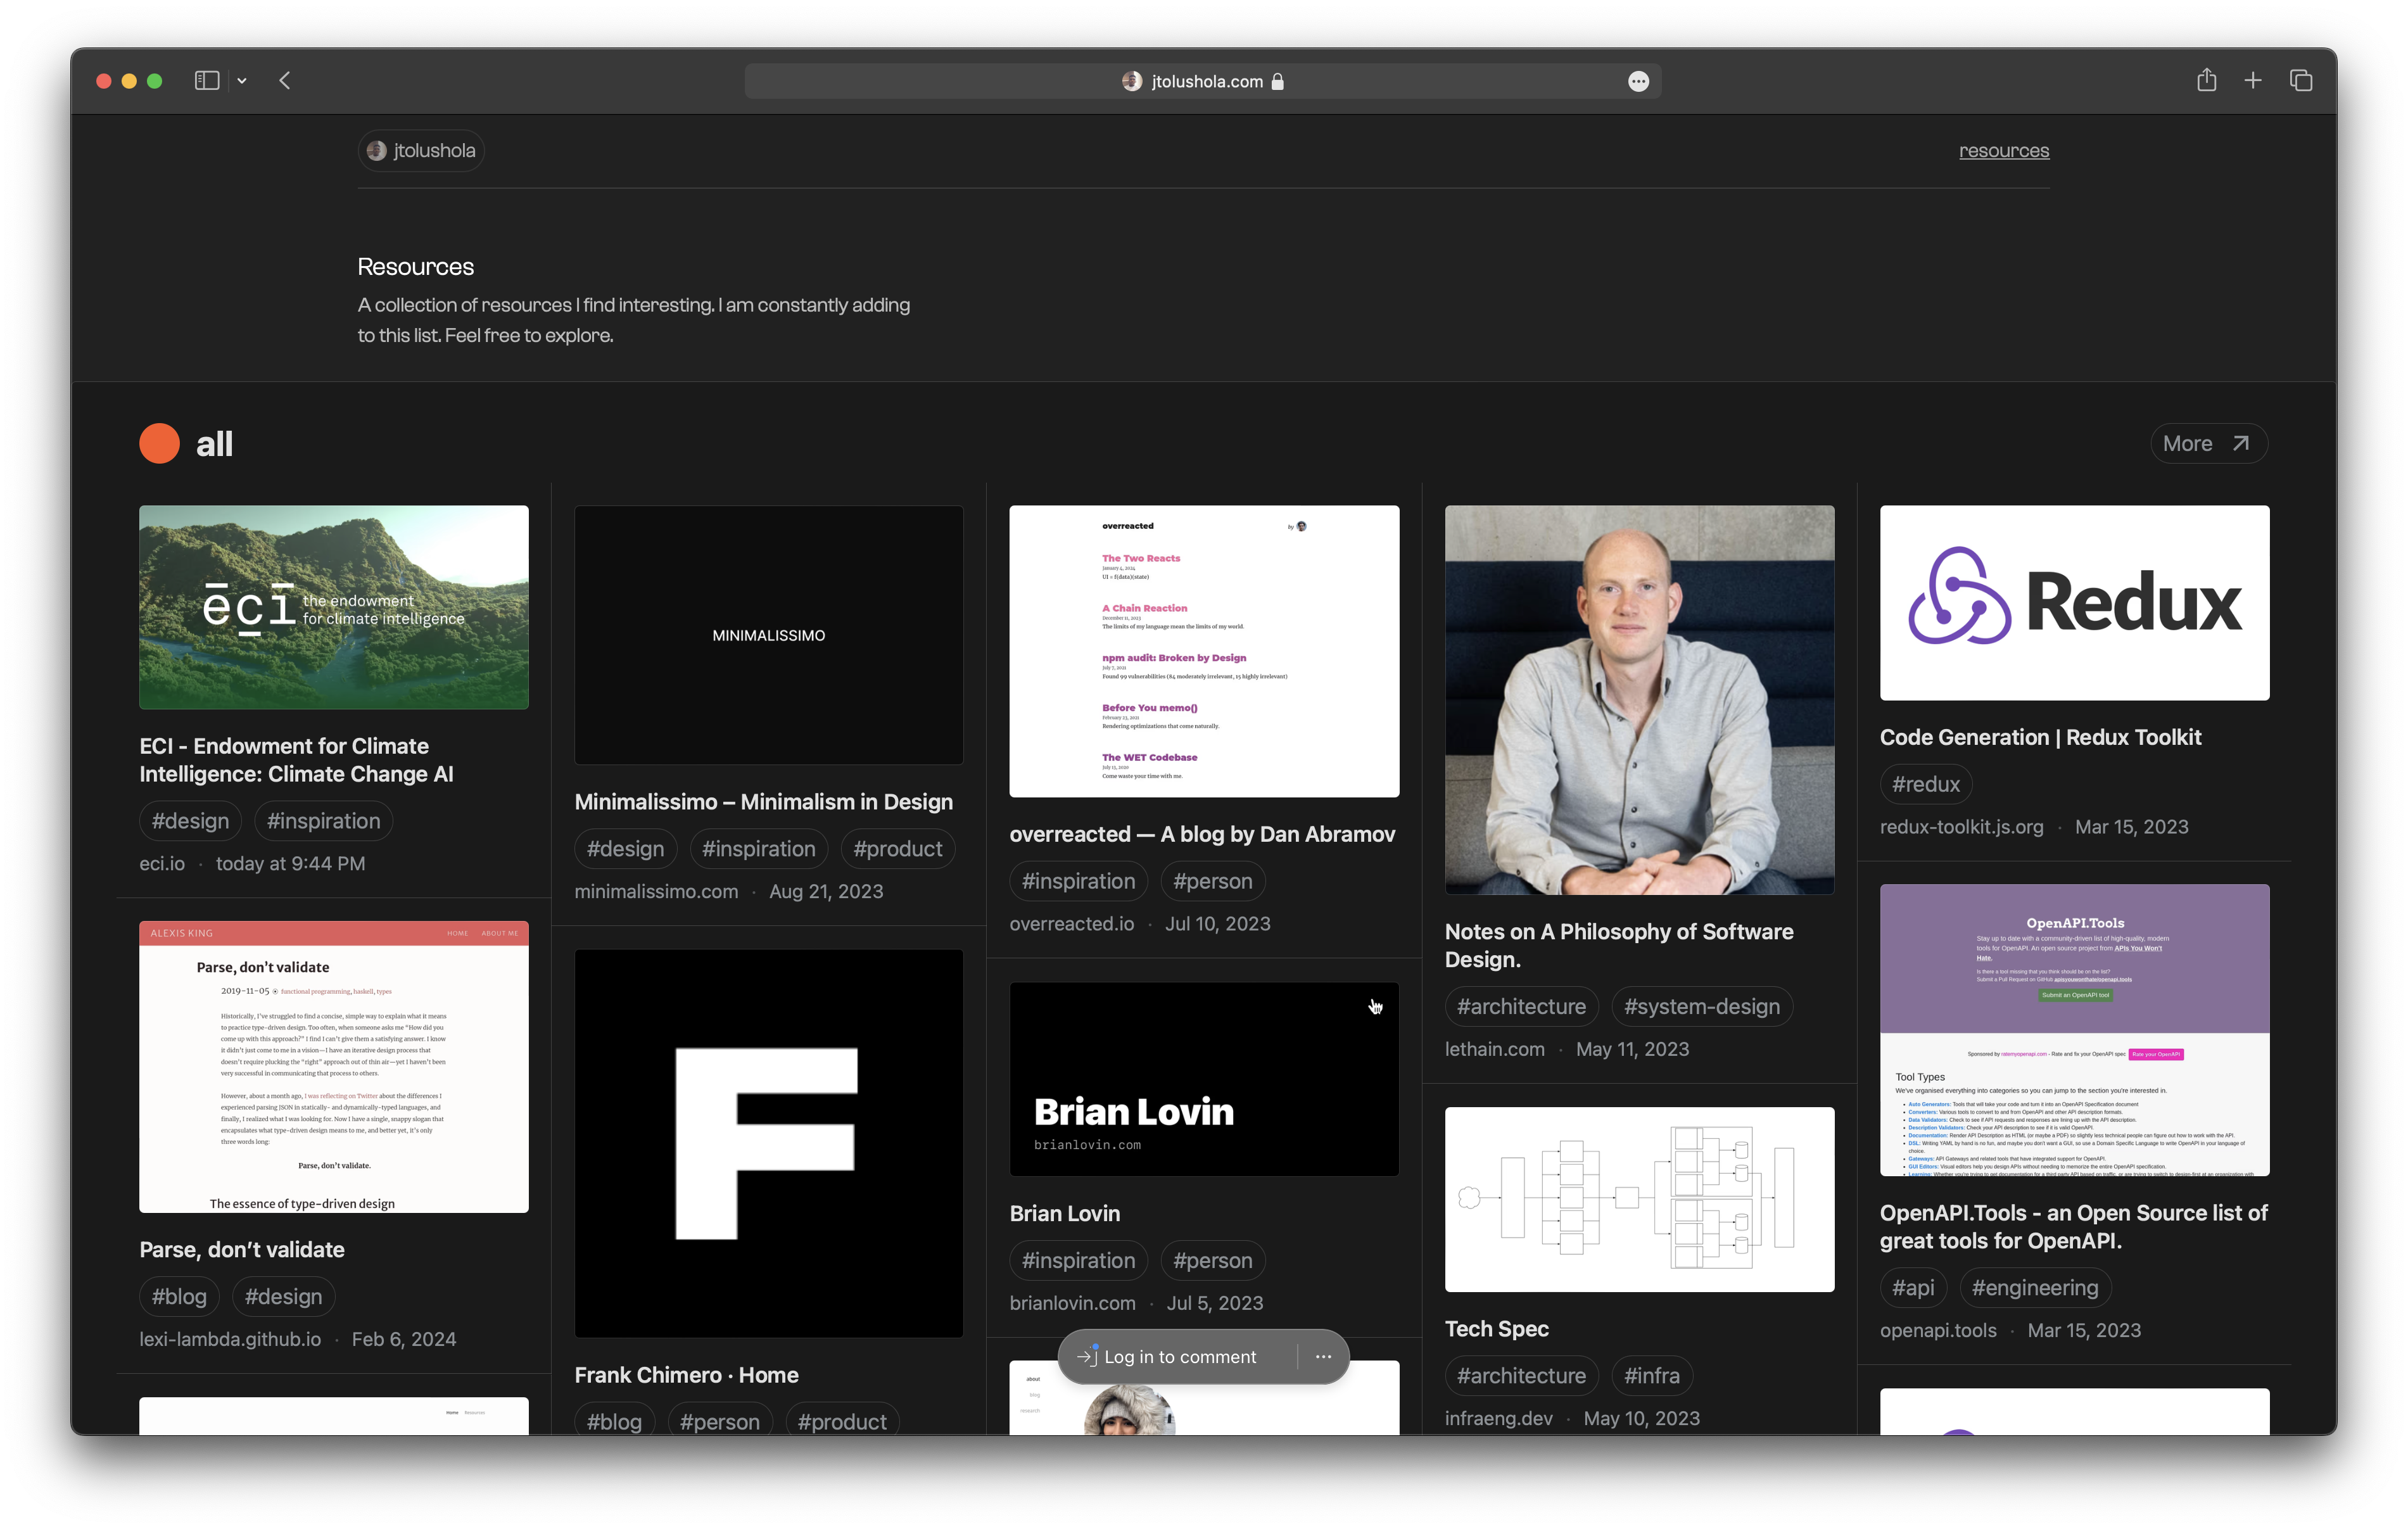The height and width of the screenshot is (1529, 2408).
Task: Open Notes on A Philosophy of Software Design
Action: point(1619,945)
